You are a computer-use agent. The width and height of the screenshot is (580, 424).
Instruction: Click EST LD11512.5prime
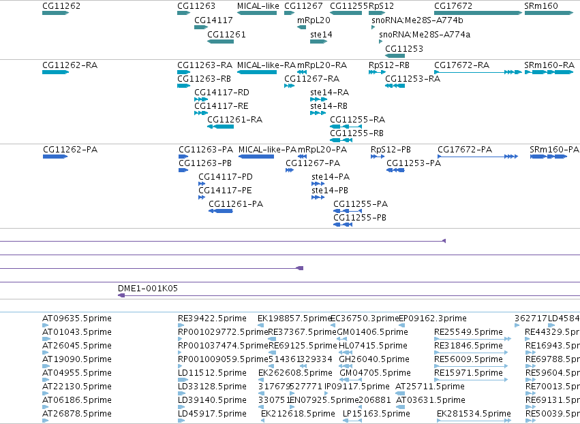point(213,373)
